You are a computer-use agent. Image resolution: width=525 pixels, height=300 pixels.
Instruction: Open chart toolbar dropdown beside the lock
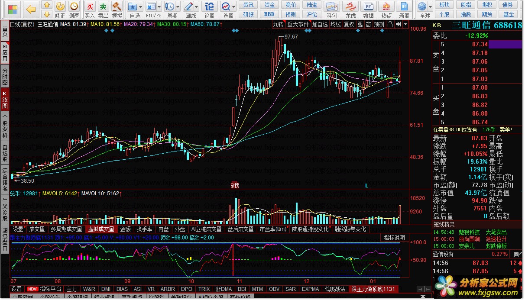tap(405, 24)
